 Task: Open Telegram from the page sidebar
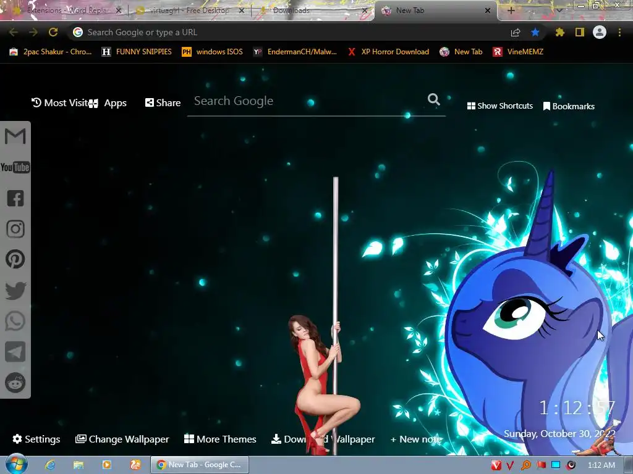(15, 351)
